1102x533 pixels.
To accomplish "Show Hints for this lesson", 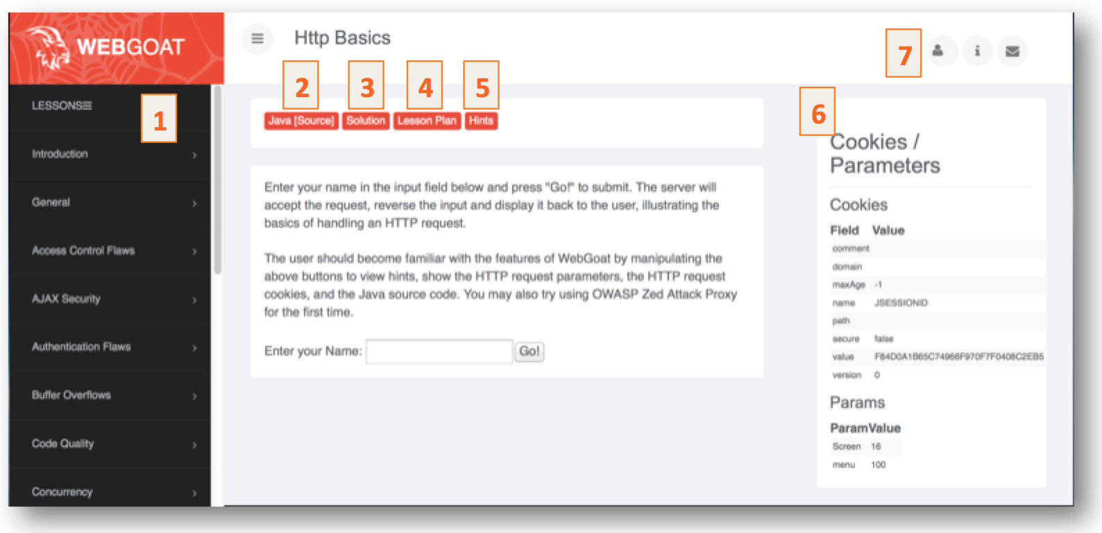I will pos(481,121).
